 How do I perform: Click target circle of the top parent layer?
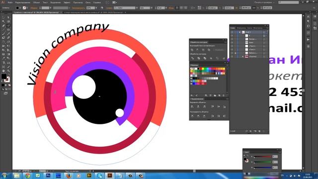(x=264, y=32)
